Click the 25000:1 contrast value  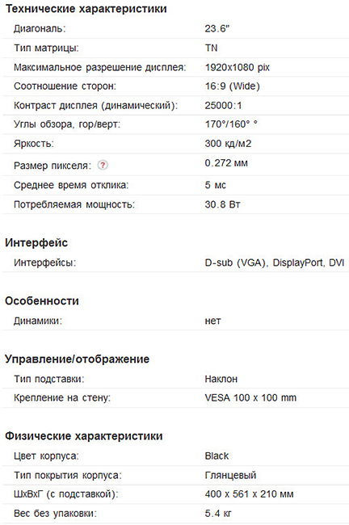pyautogui.click(x=223, y=106)
